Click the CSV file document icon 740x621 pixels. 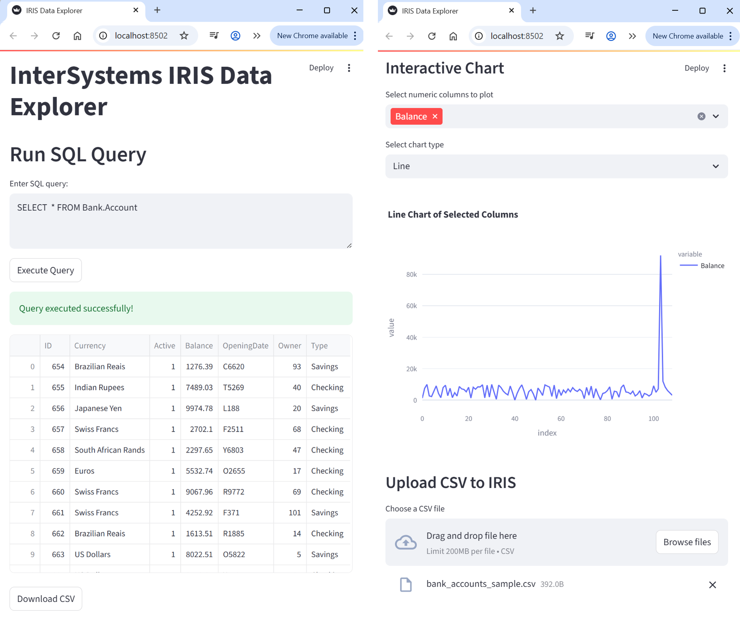click(x=405, y=584)
